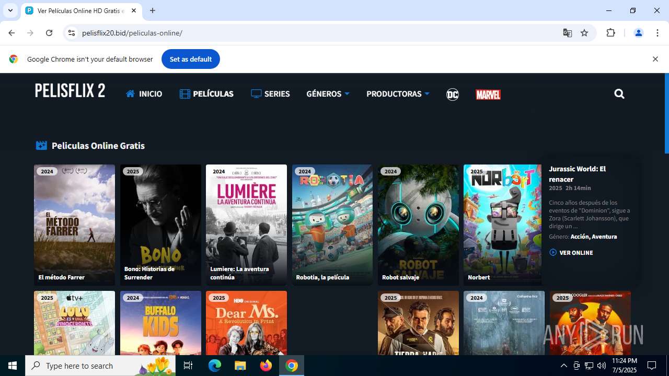The width and height of the screenshot is (669, 376).
Task: Open the Chrome three-dot menu
Action: [658, 33]
